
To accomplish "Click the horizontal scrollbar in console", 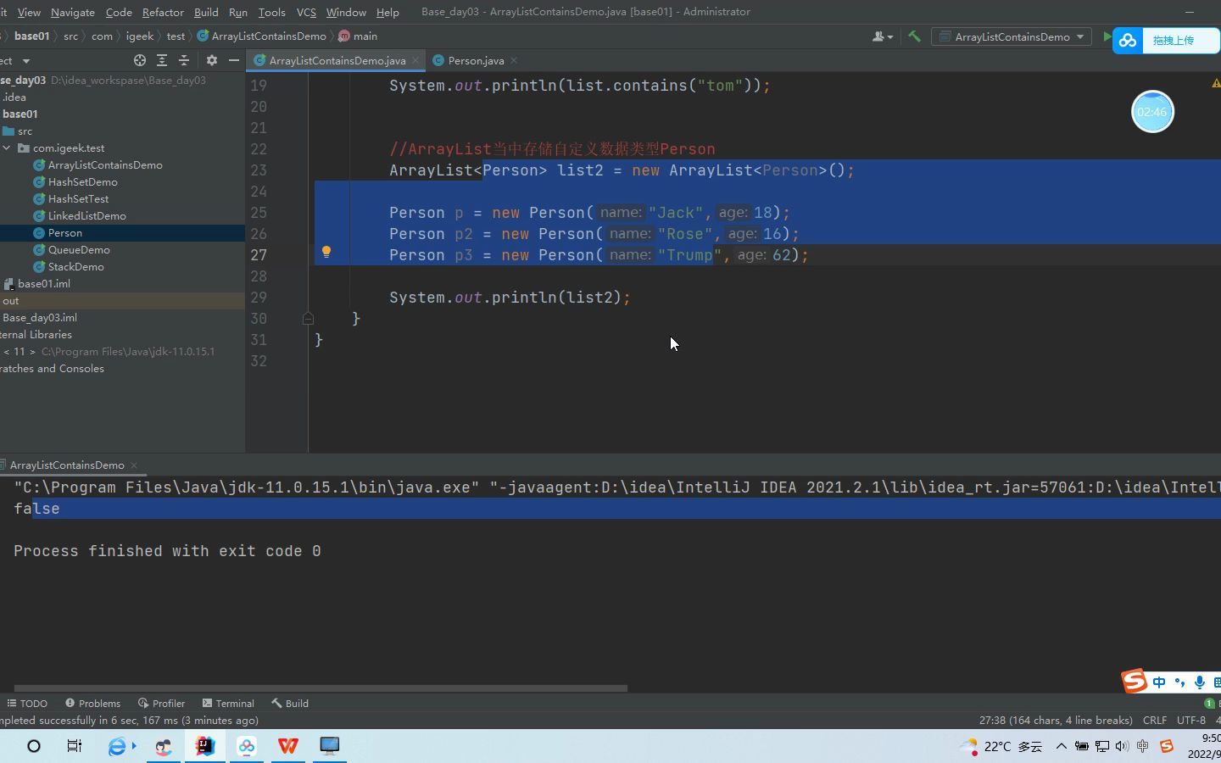I will (x=321, y=688).
